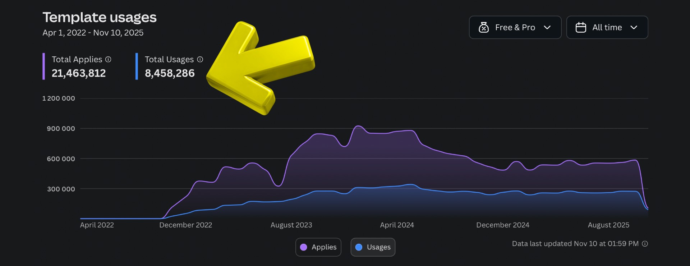This screenshot has height=266, width=690.
Task: Click the Total Usages value 8,458,286
Action: 170,73
